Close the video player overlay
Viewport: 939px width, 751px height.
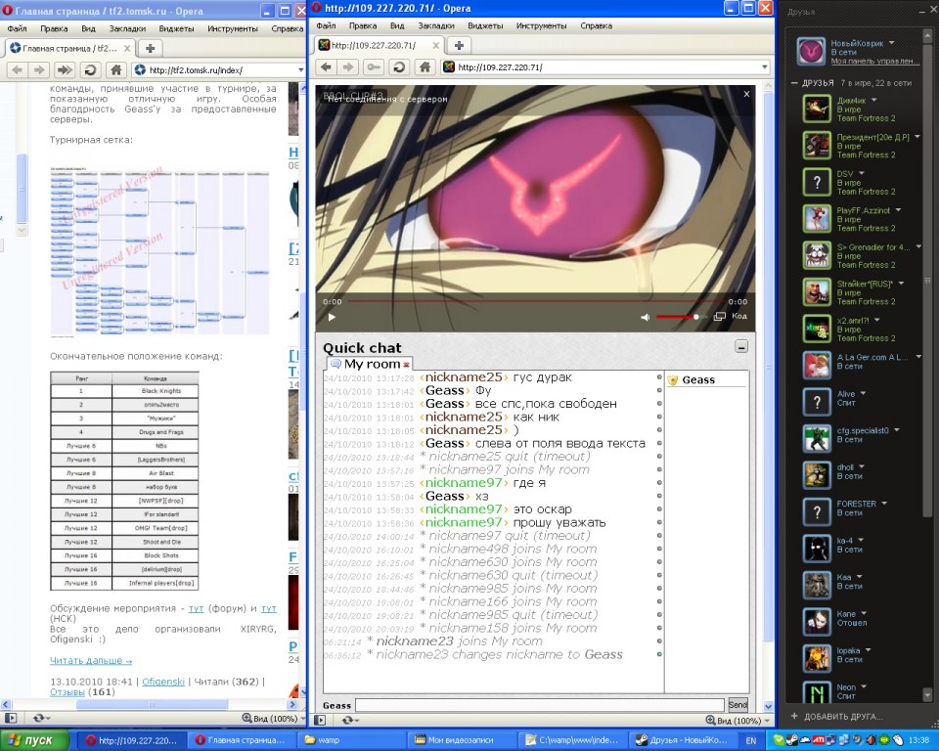coord(746,94)
